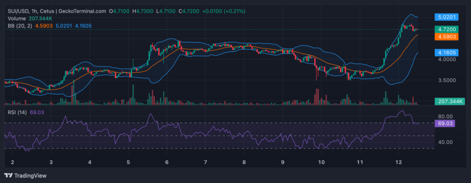Select the orange 4.5903 basis price tag

point(446,37)
